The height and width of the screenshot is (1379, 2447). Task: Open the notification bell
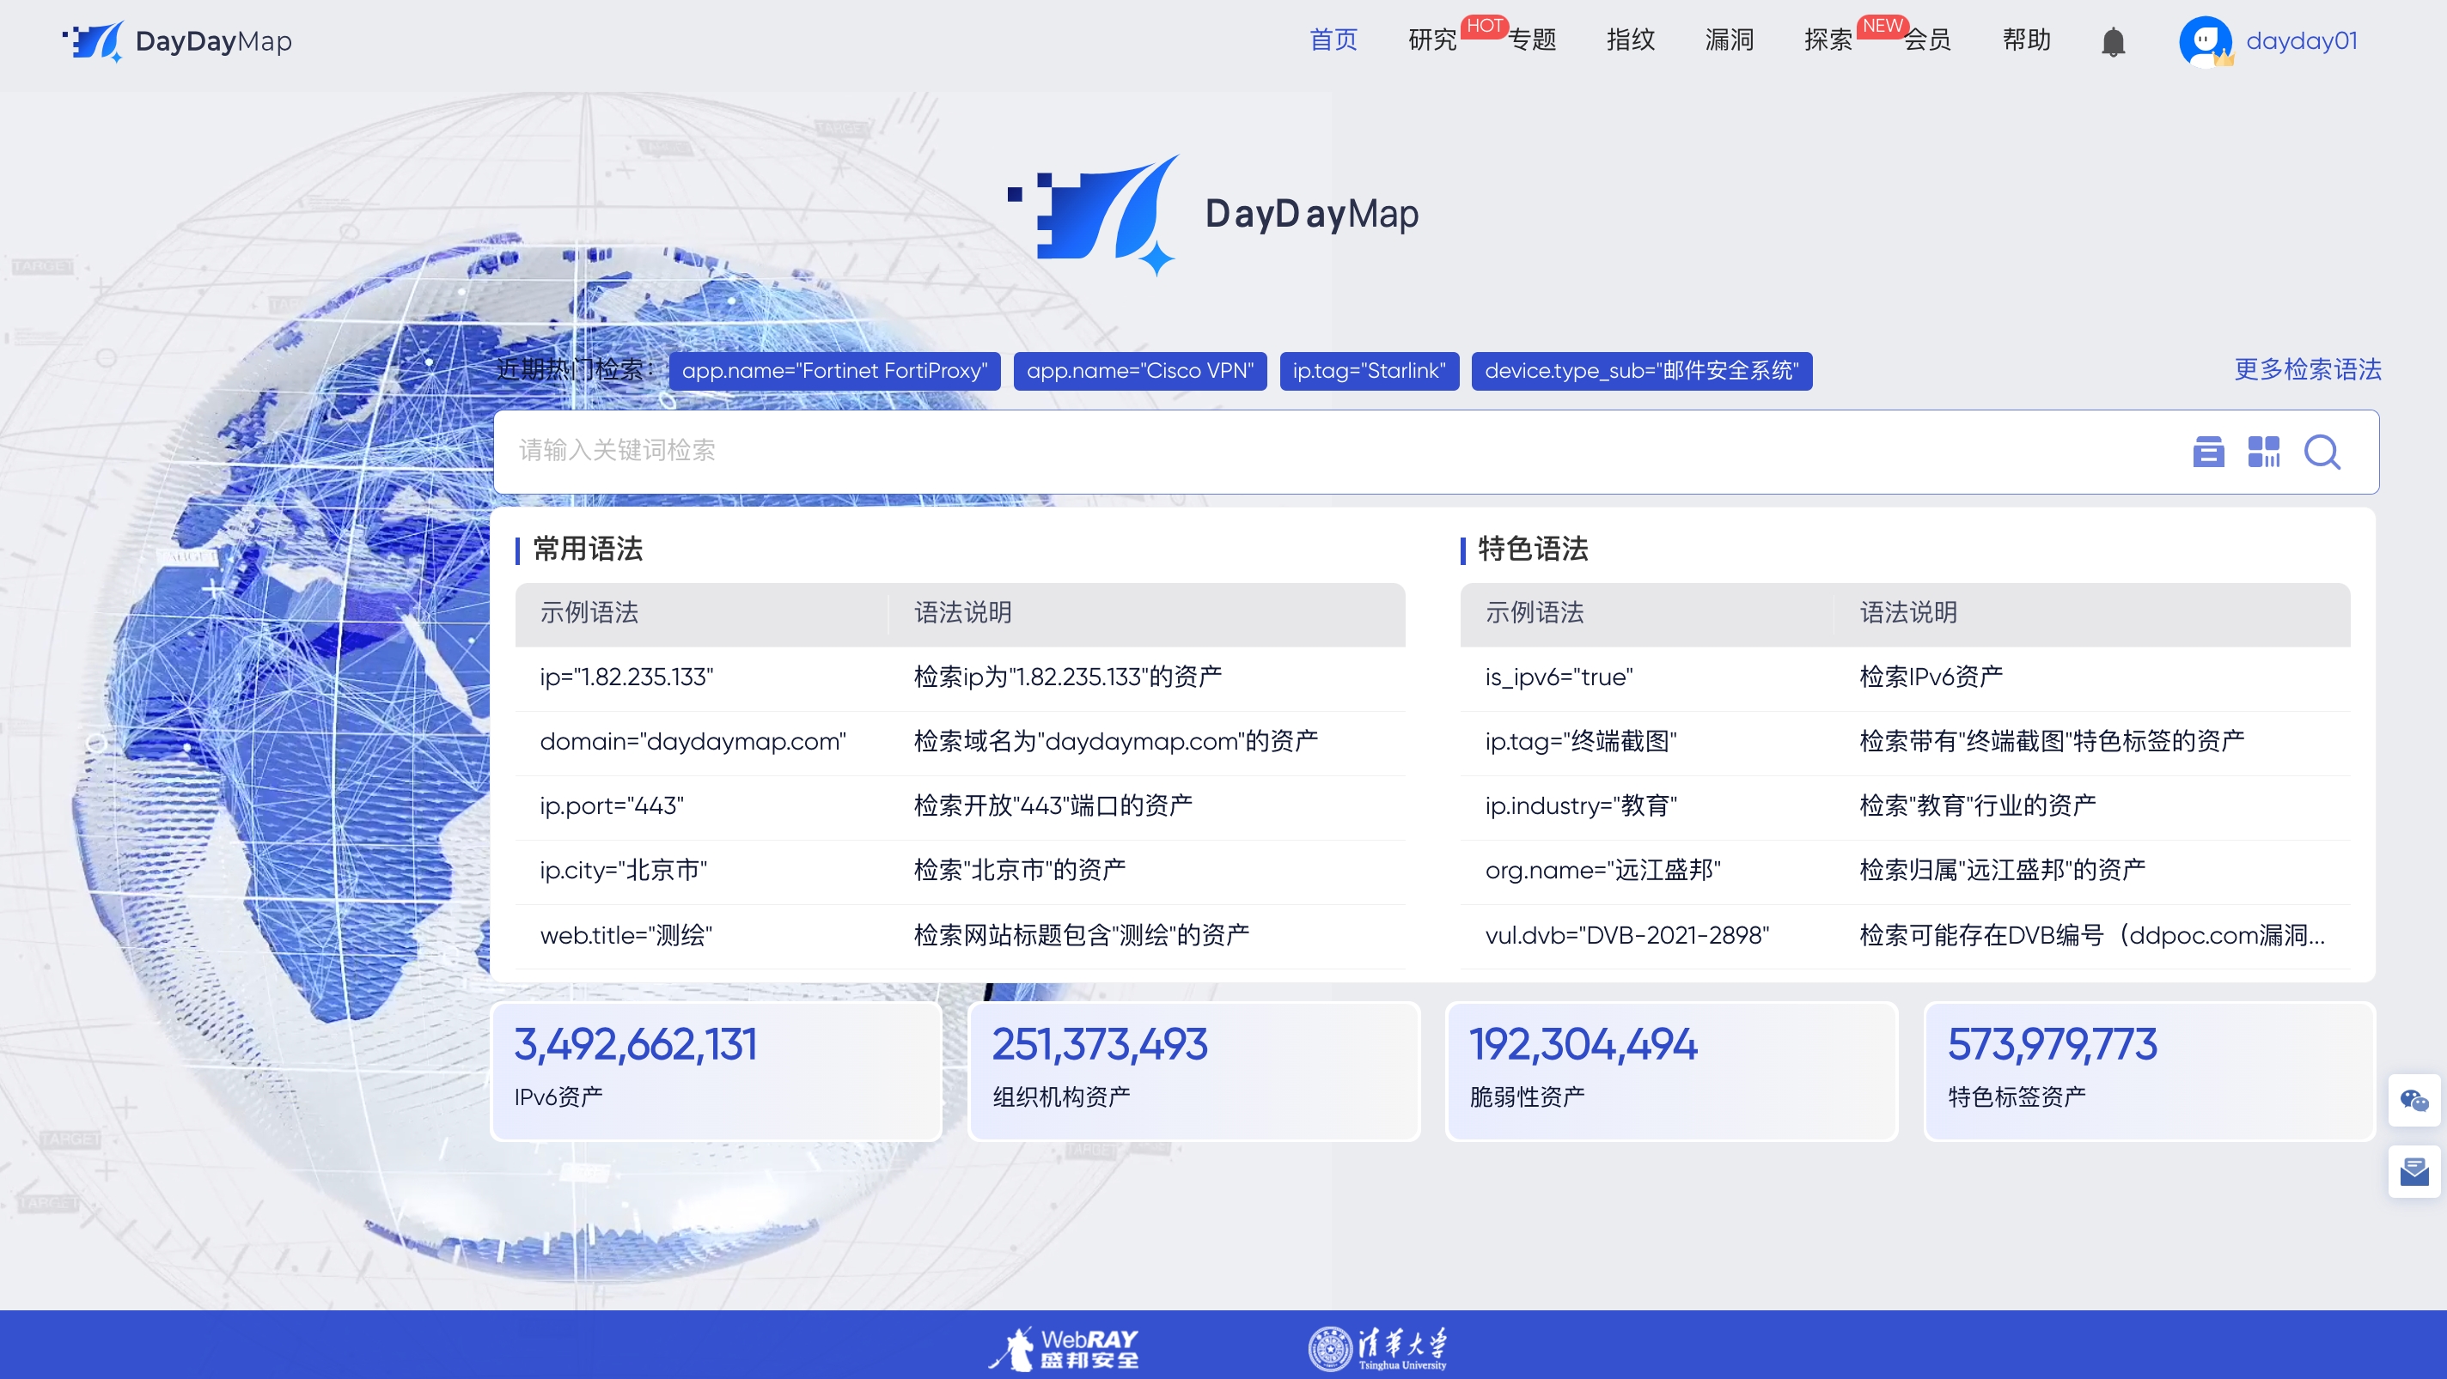pyautogui.click(x=2113, y=42)
